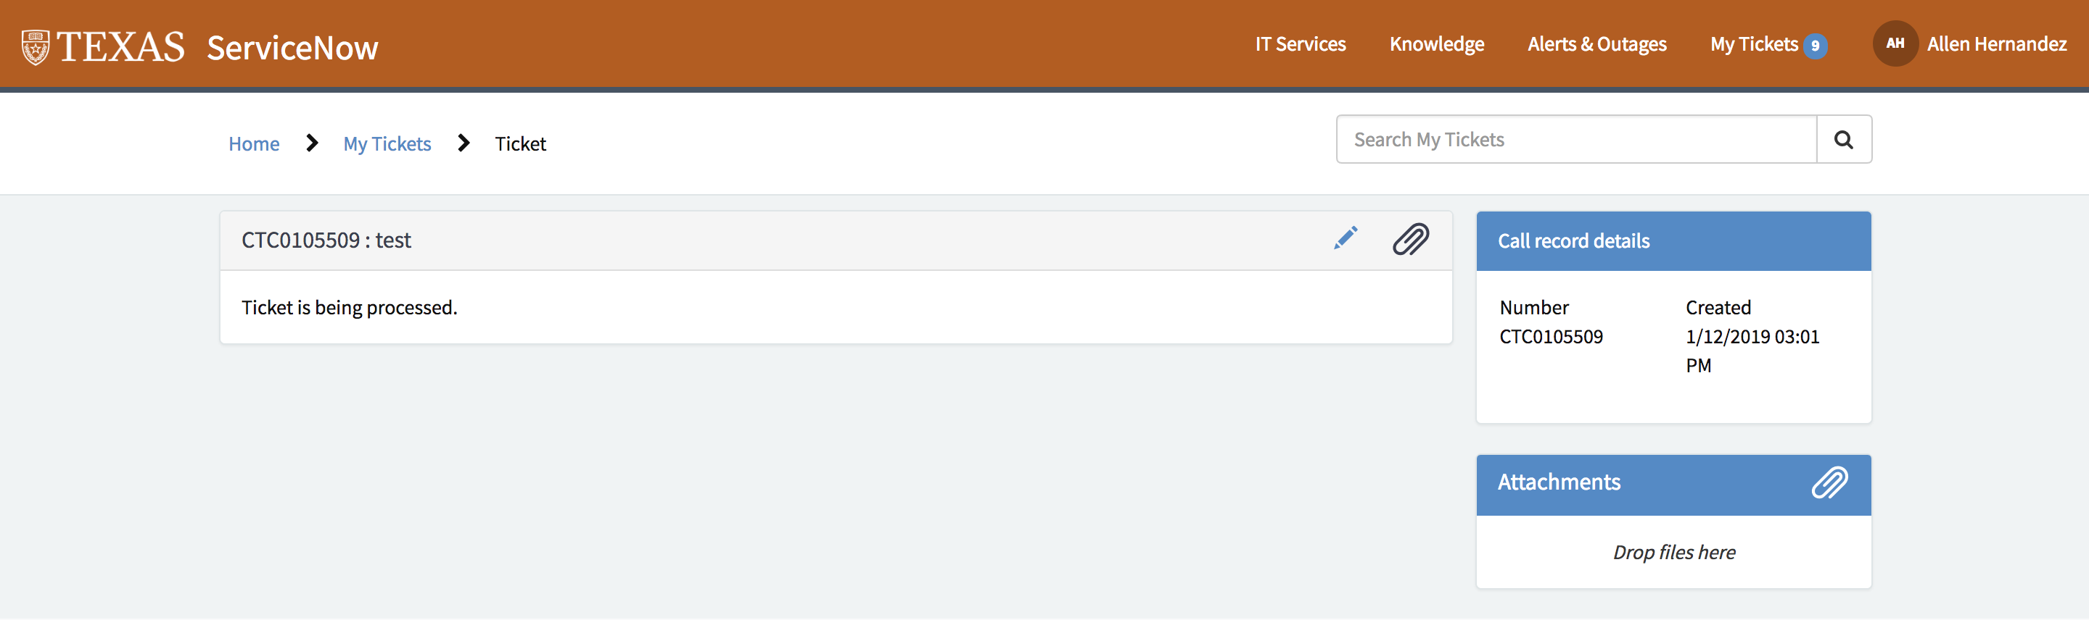The height and width of the screenshot is (620, 2089).
Task: Click the AH user avatar
Action: click(1895, 43)
